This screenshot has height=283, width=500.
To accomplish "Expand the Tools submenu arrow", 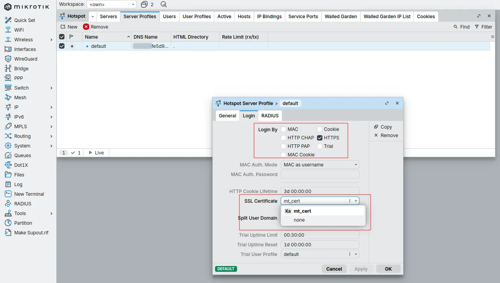I will click(x=51, y=214).
